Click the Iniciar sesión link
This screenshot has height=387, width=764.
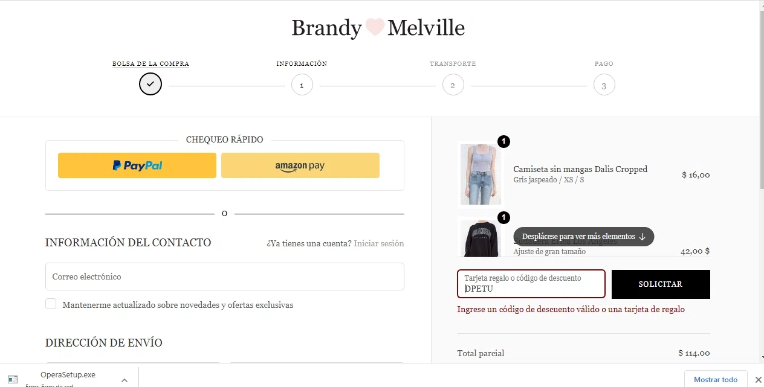pos(378,243)
